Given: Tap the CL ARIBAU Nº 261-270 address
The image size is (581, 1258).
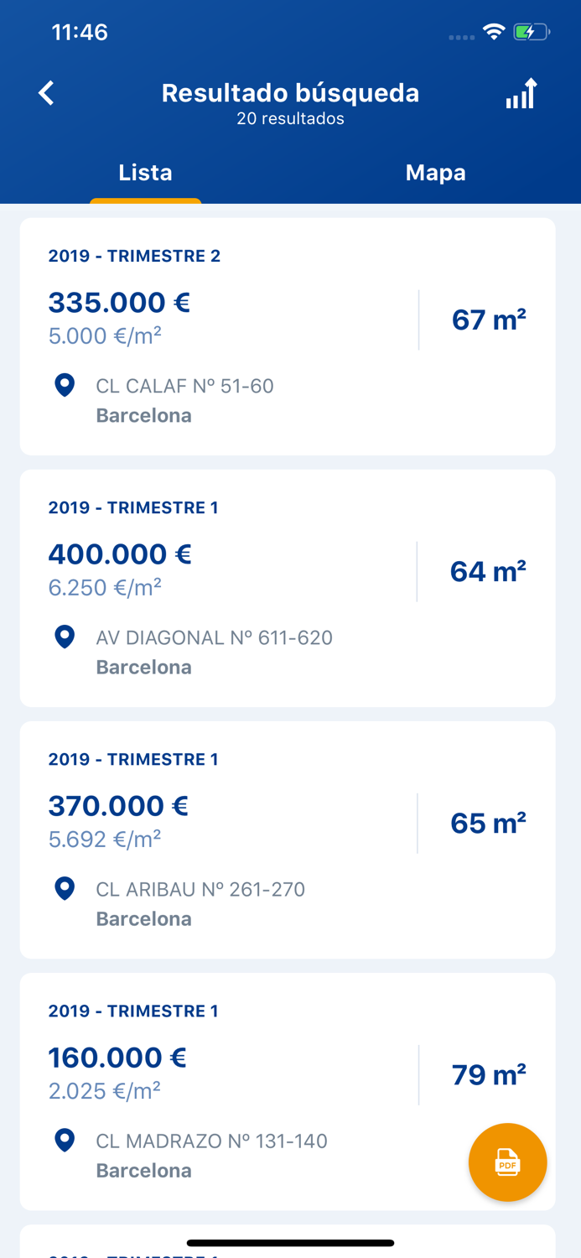Looking at the screenshot, I should tap(200, 890).
